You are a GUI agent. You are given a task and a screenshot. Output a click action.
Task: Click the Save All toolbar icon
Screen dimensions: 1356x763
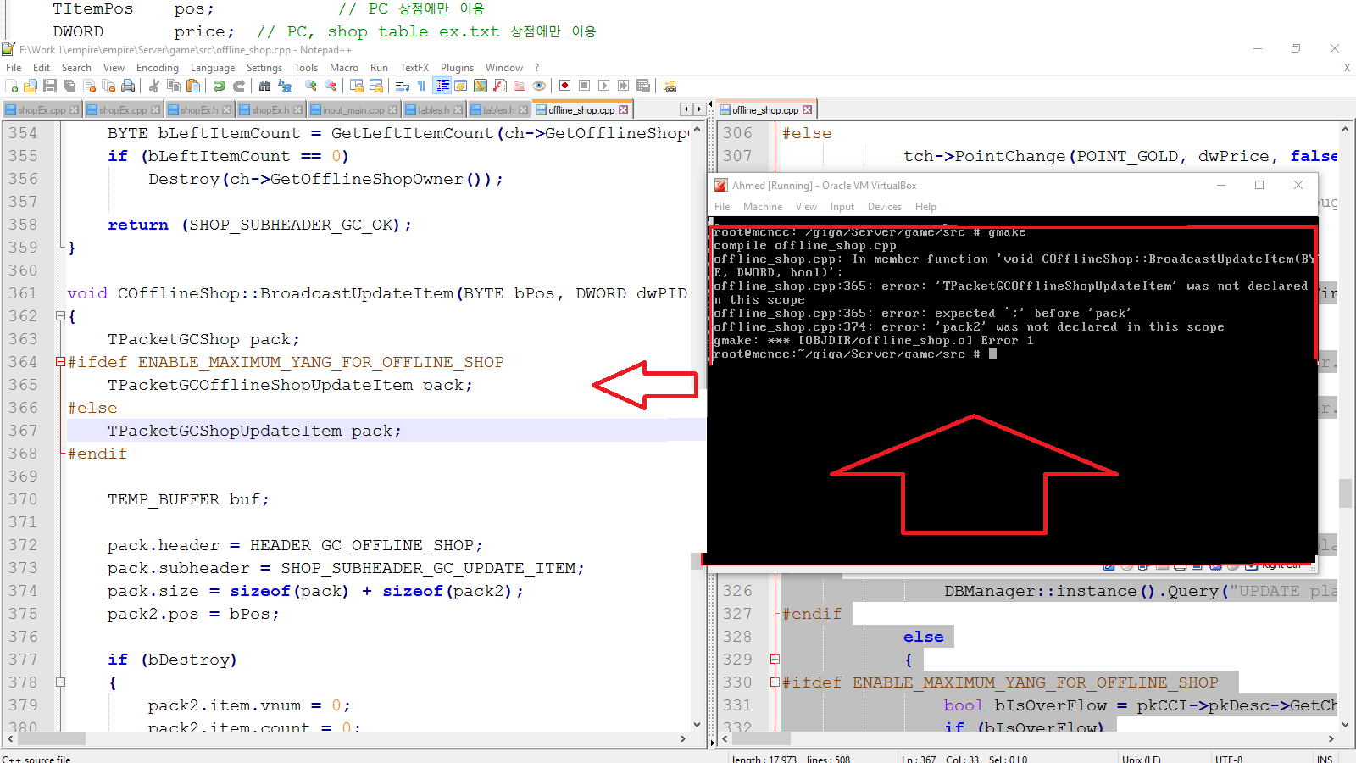[69, 86]
